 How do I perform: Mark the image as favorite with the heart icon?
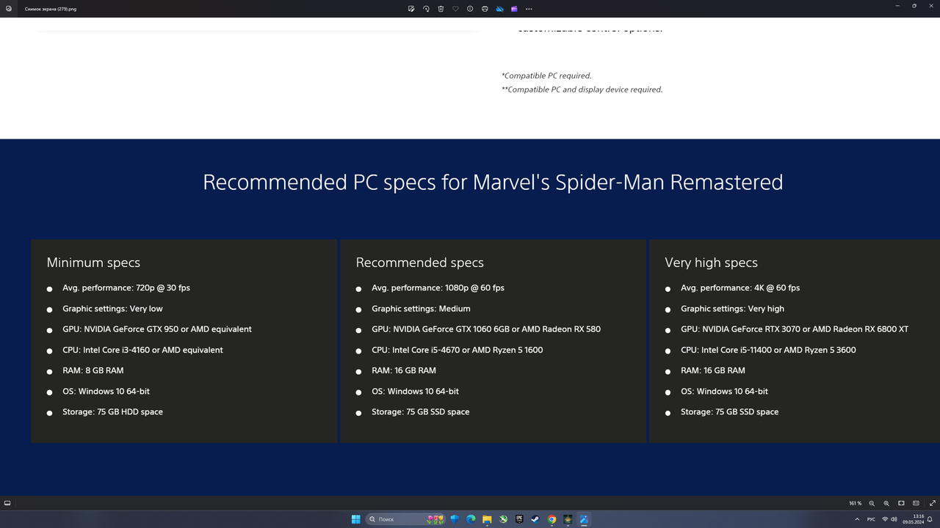point(455,9)
